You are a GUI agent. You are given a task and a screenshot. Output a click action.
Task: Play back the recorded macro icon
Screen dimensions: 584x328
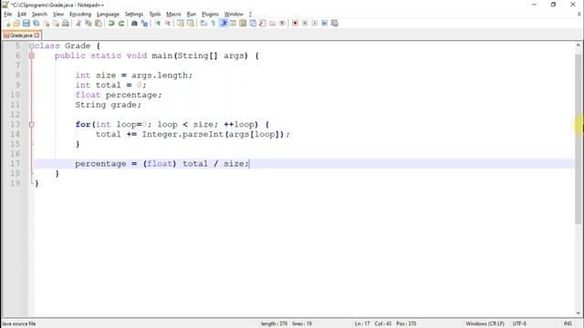pyautogui.click(x=314, y=23)
